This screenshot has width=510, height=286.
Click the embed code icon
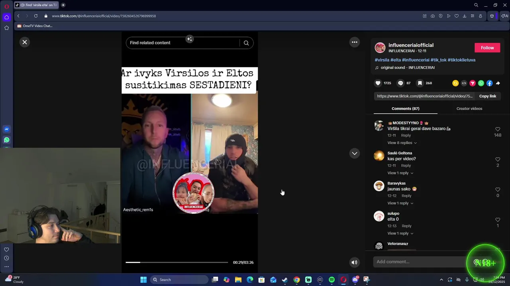[x=464, y=83]
